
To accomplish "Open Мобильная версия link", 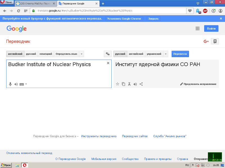I will [104, 159].
